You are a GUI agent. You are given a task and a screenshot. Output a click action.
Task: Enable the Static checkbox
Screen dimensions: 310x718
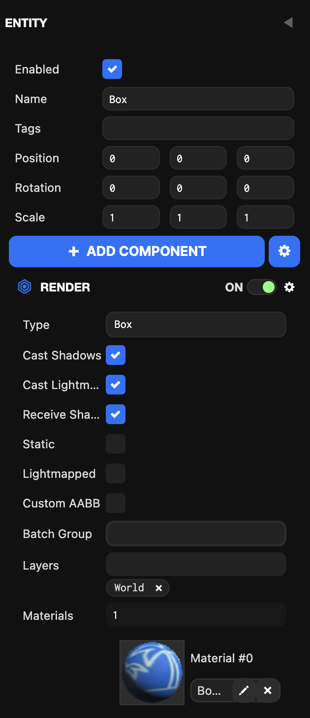click(116, 444)
